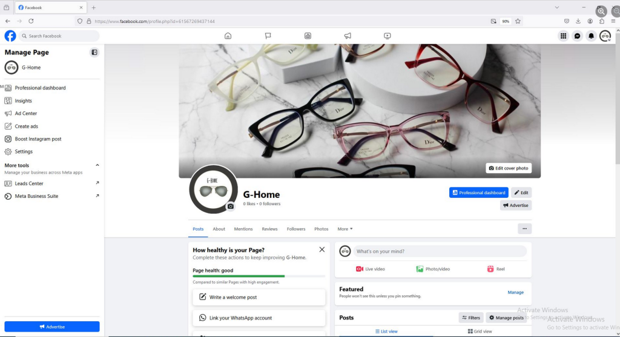This screenshot has width=620, height=337.
Task: Click the camera icon on profile picture
Action: pyautogui.click(x=230, y=206)
